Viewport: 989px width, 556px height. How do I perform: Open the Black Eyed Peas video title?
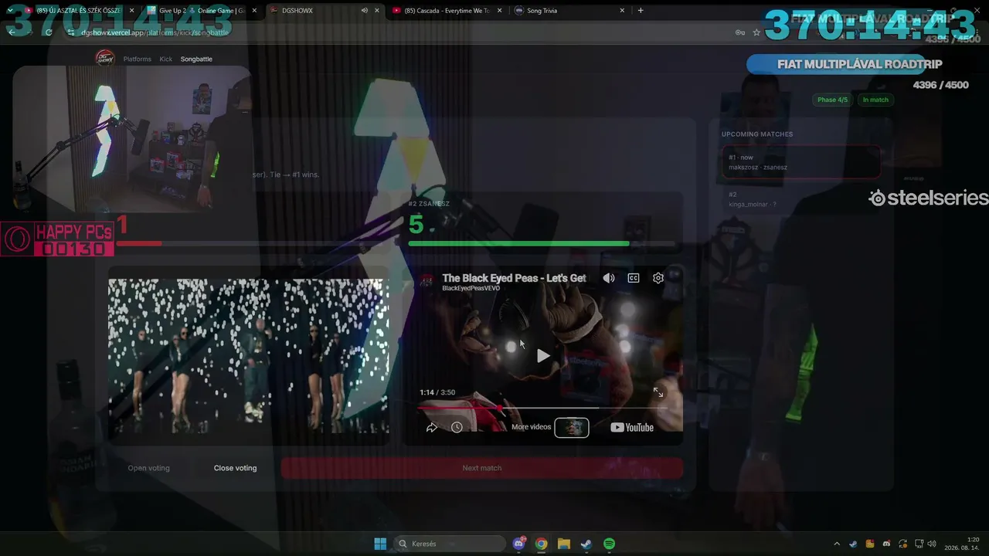click(514, 278)
